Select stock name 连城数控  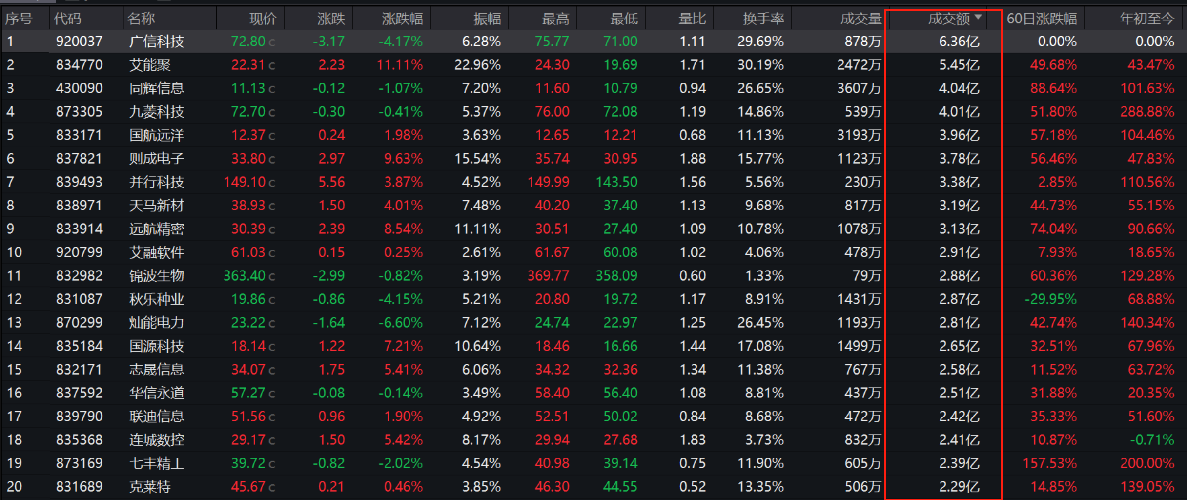coord(157,440)
